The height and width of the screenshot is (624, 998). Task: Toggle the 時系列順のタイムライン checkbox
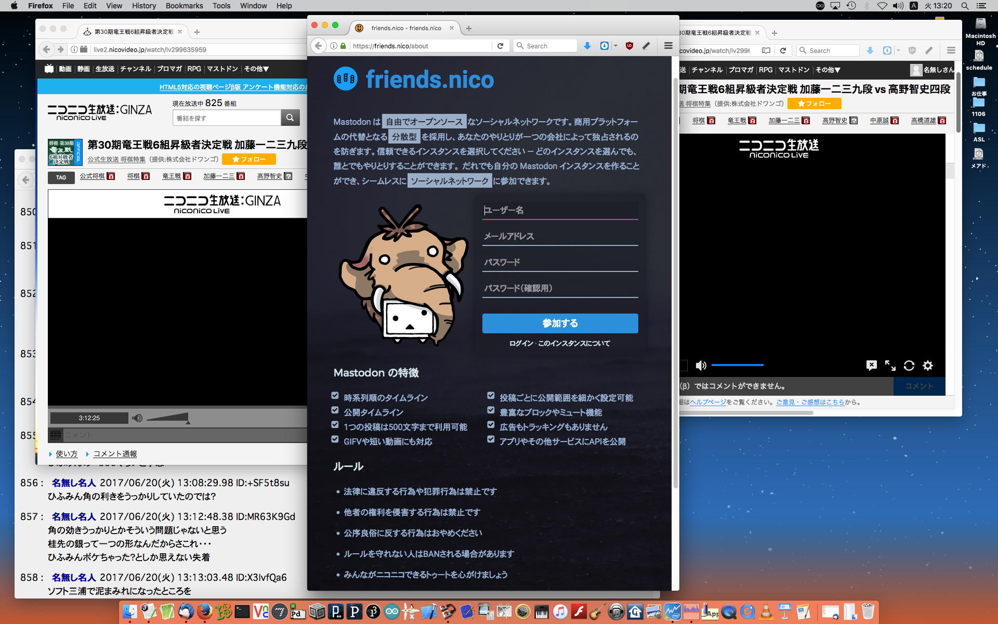[335, 396]
